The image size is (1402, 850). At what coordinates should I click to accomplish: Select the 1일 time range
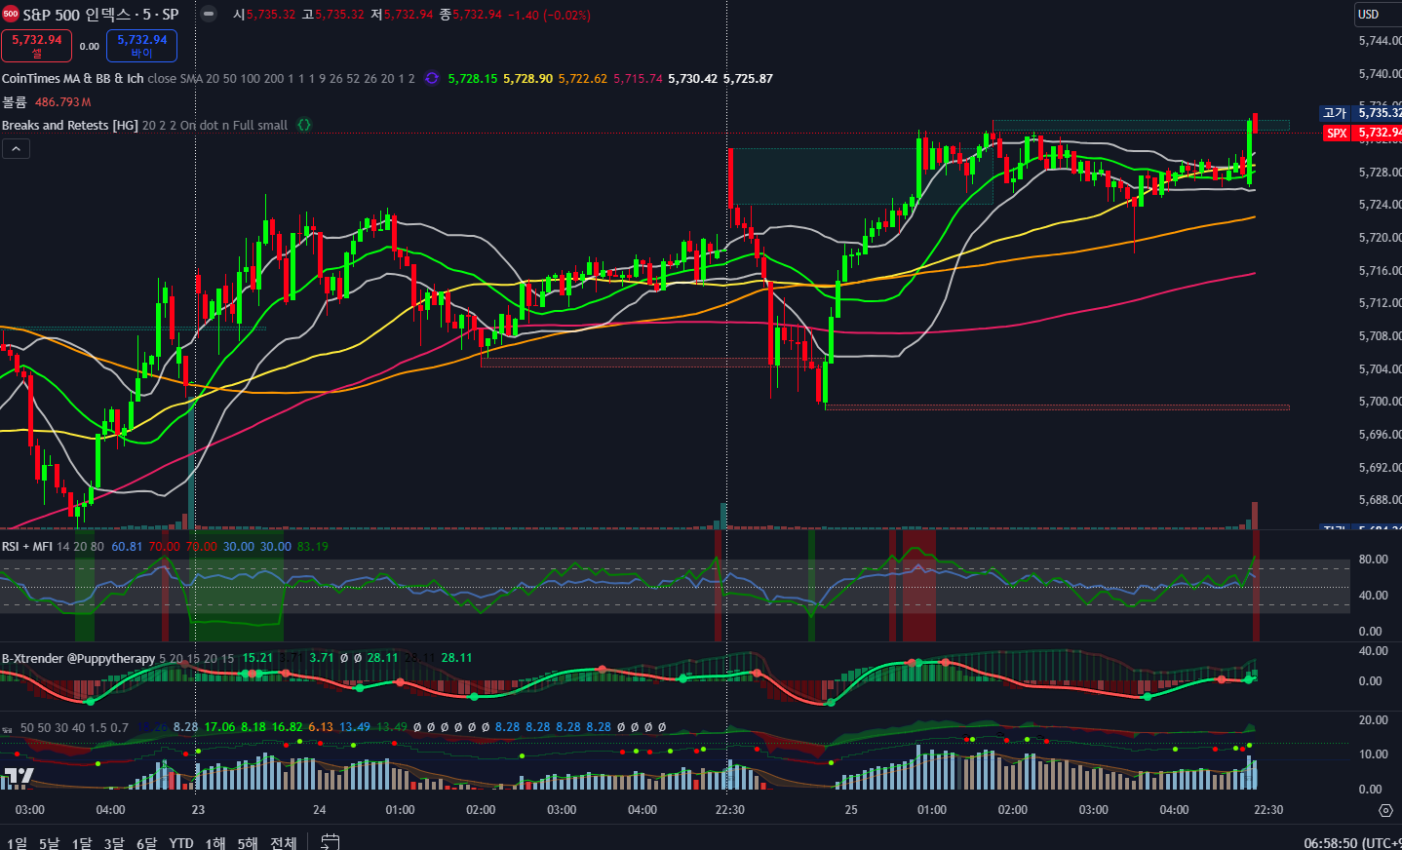point(17,842)
